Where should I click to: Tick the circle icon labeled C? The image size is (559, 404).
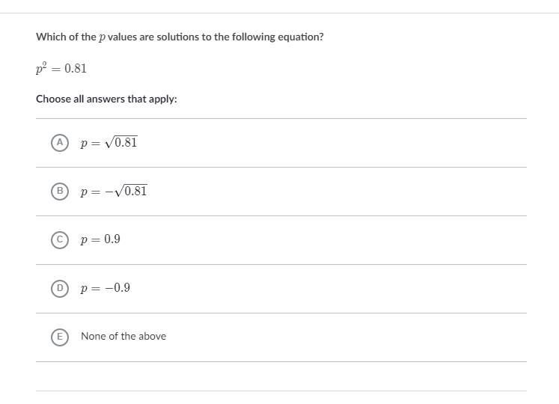[60, 239]
